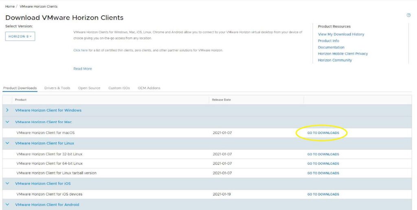
Task: Click VMware Horizon Client for Mac heading
Action: pyautogui.click(x=43, y=122)
